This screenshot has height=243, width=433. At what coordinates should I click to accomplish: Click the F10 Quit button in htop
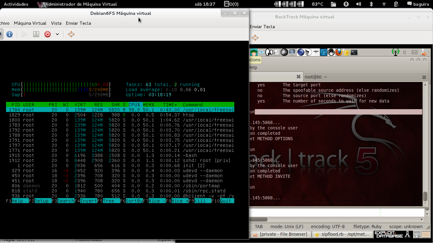pos(223,201)
